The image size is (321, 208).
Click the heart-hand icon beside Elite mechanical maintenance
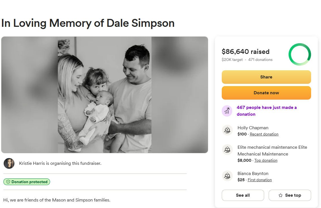pyautogui.click(x=227, y=150)
